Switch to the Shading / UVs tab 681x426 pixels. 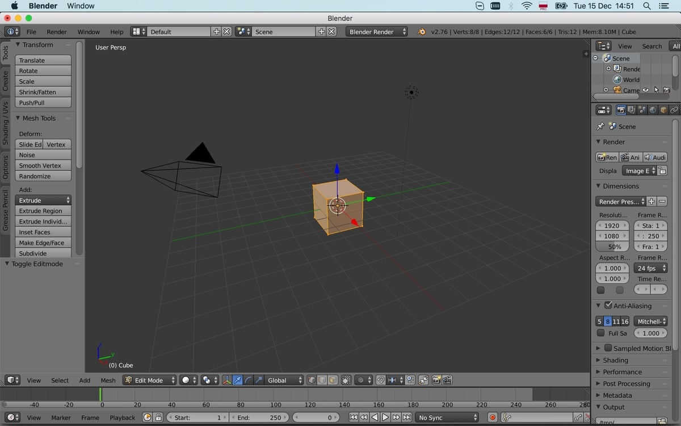pyautogui.click(x=6, y=123)
